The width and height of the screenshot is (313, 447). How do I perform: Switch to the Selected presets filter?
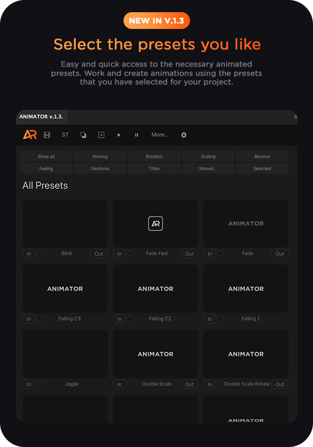[x=262, y=168]
